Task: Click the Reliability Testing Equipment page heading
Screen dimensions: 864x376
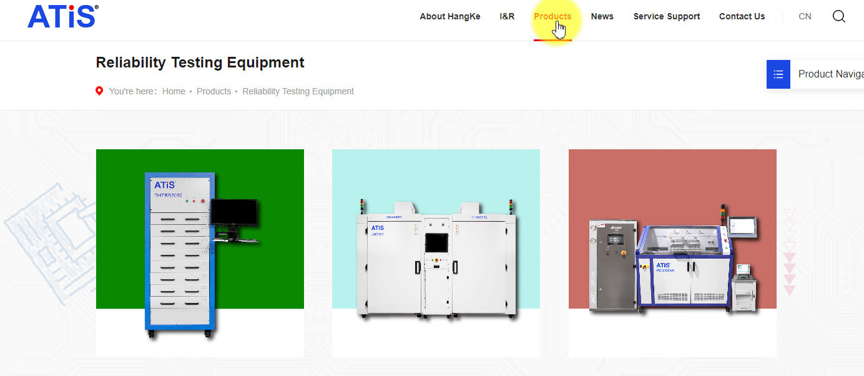Action: (x=200, y=62)
